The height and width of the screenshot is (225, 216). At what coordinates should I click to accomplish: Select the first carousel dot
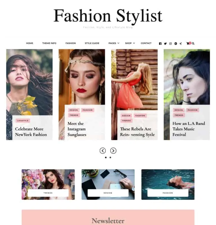(106, 157)
